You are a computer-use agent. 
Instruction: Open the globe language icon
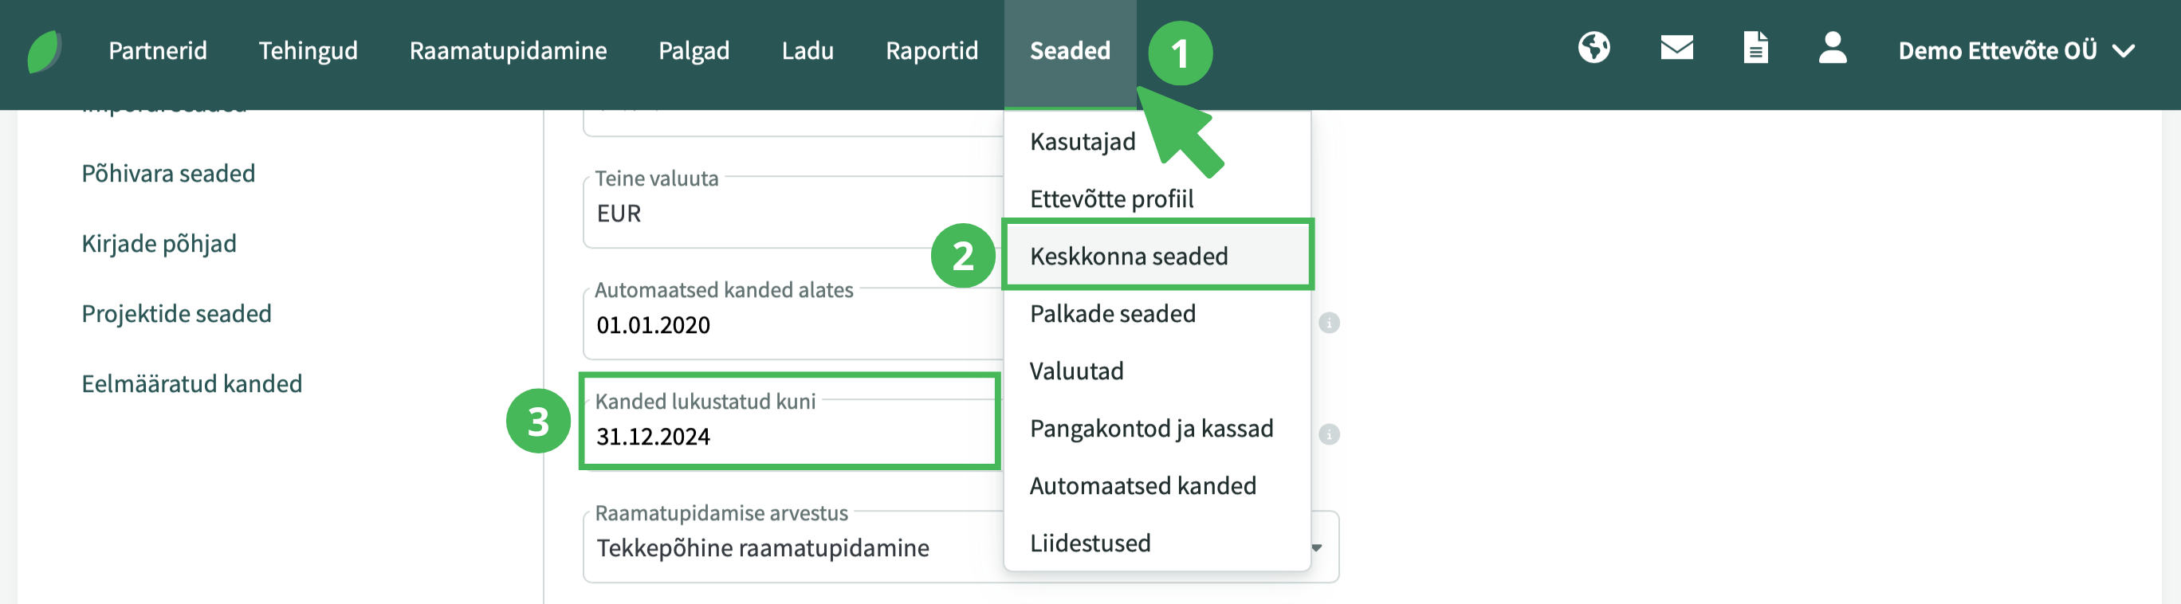(x=1594, y=49)
